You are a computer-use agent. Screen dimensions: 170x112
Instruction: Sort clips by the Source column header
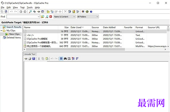click(96, 27)
